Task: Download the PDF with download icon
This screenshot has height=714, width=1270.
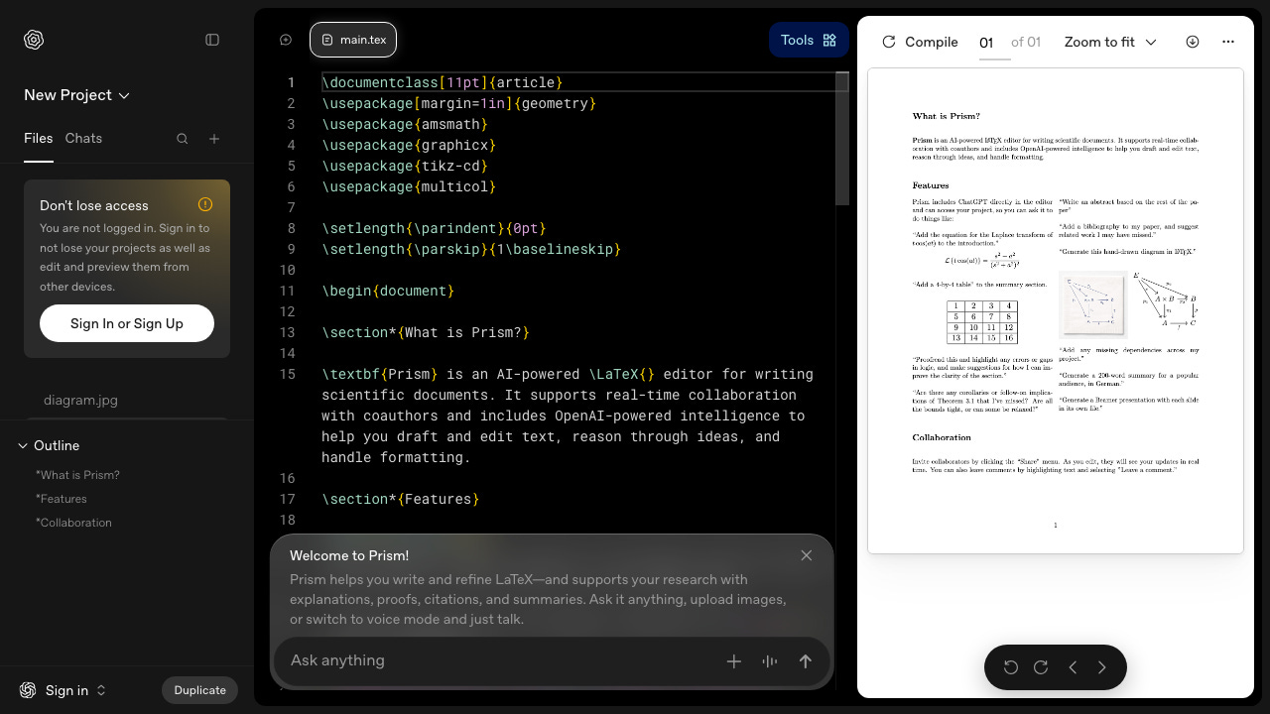Action: click(x=1193, y=42)
